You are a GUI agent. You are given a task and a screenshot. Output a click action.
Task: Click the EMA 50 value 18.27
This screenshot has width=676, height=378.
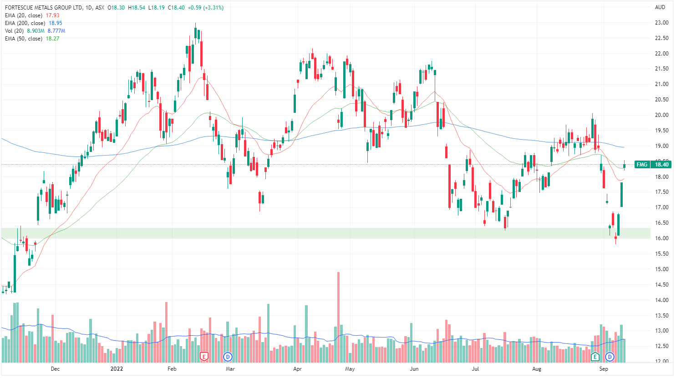pos(52,39)
